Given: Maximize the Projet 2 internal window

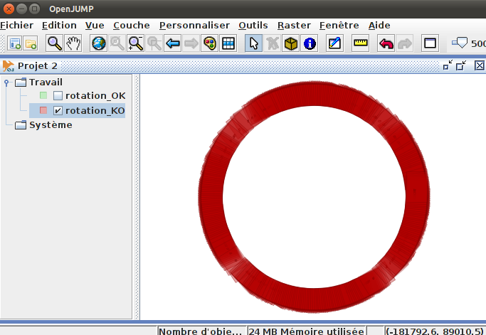Looking at the screenshot, I should pos(461,65).
